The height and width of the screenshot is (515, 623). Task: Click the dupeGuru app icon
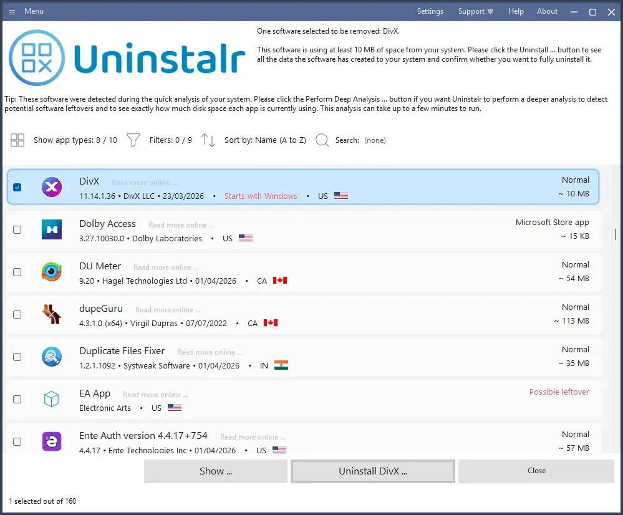pos(52,314)
